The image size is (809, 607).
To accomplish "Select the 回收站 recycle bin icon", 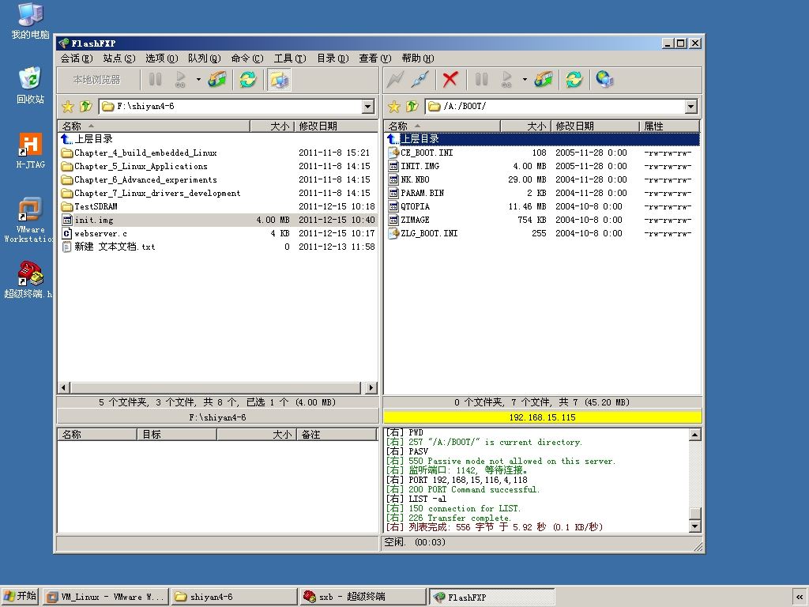I will click(31, 85).
